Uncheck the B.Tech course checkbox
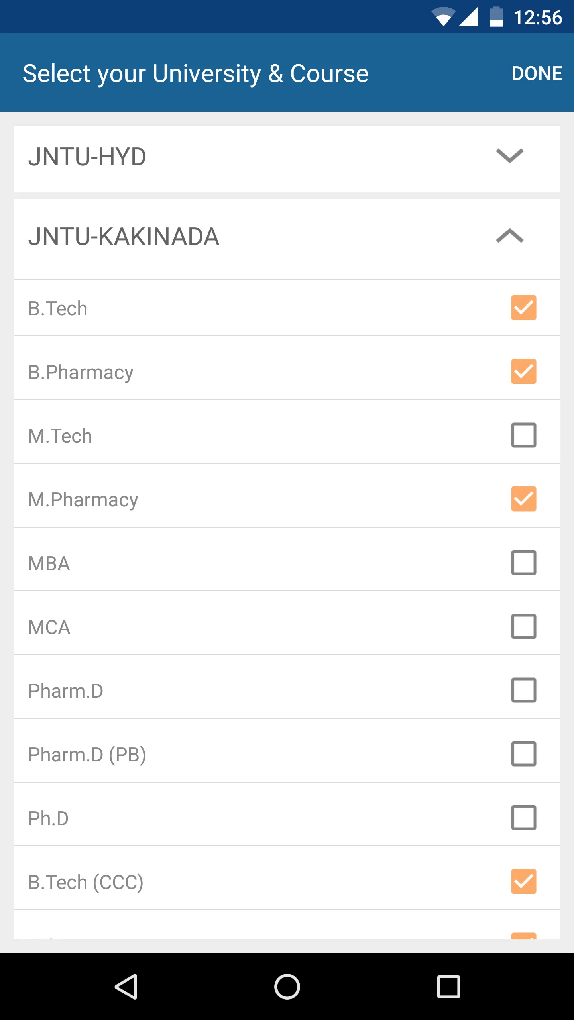Image resolution: width=574 pixels, height=1020 pixels. [523, 308]
